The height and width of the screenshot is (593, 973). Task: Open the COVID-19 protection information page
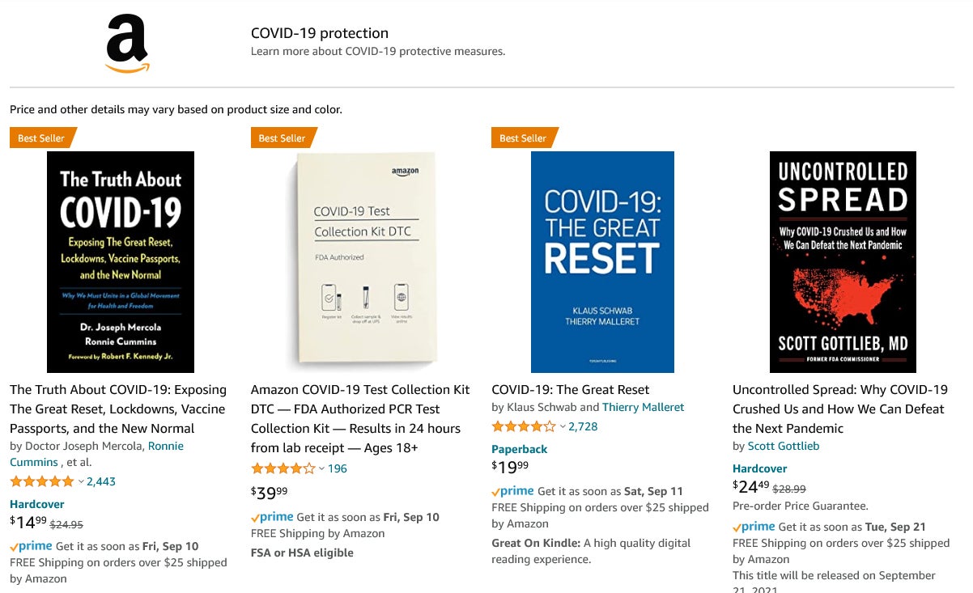click(319, 33)
